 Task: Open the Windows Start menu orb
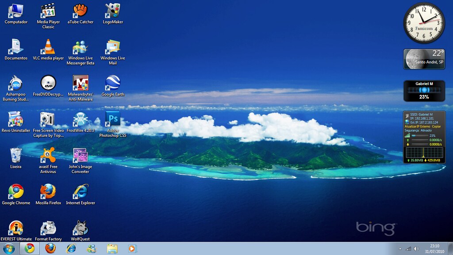(x=9, y=248)
